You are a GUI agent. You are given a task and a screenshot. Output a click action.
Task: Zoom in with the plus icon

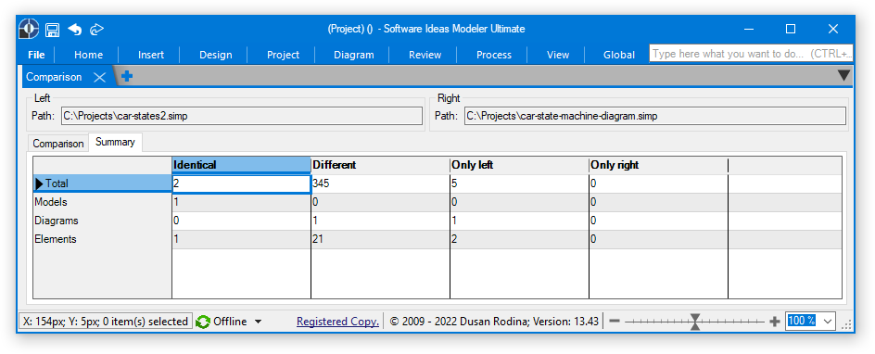point(775,322)
